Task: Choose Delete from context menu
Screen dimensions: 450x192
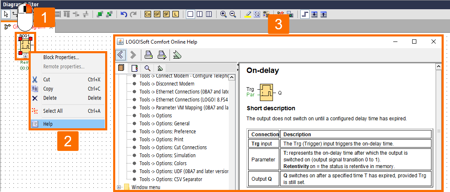Action: pyautogui.click(x=68, y=98)
